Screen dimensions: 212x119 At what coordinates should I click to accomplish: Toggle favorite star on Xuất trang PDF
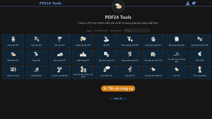click(93, 51)
